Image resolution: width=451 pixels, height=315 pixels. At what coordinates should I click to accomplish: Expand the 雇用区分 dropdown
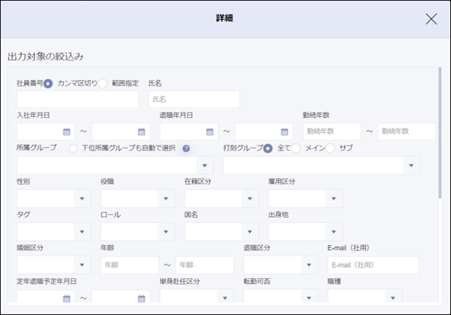pos(334,199)
